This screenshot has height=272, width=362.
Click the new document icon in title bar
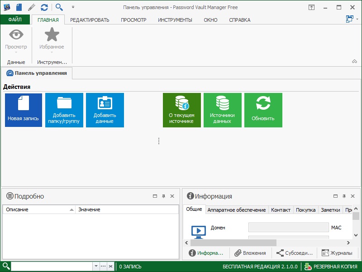point(19,7)
